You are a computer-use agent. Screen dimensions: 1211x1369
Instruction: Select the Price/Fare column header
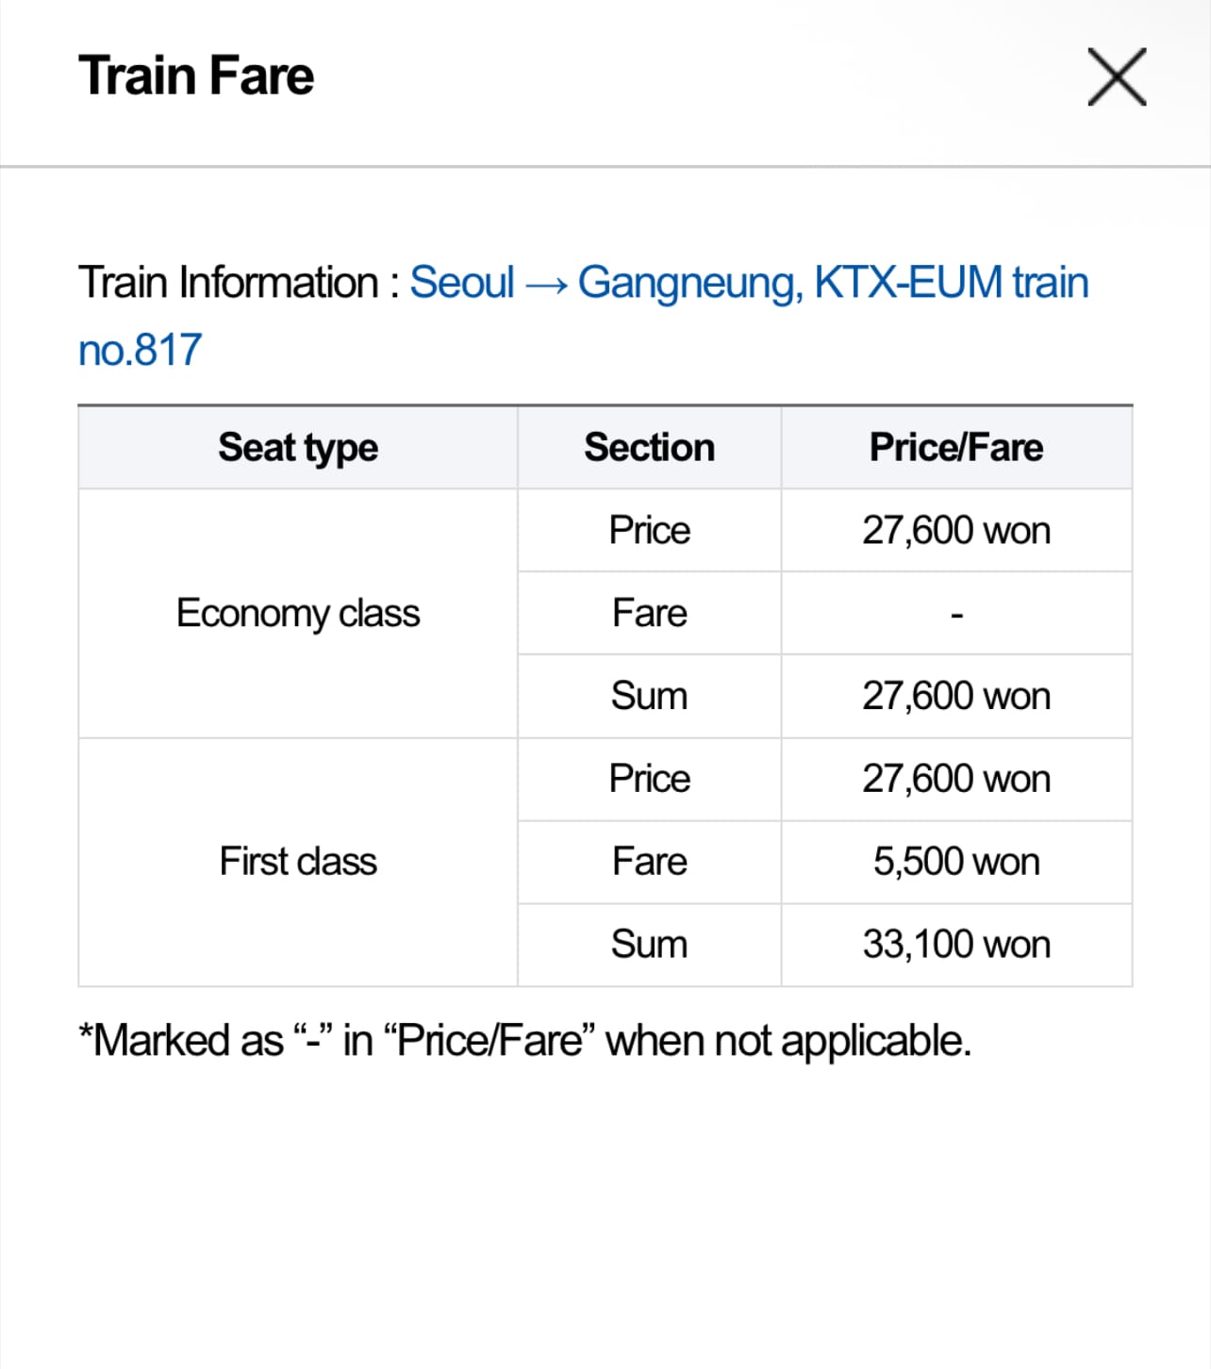tap(955, 447)
